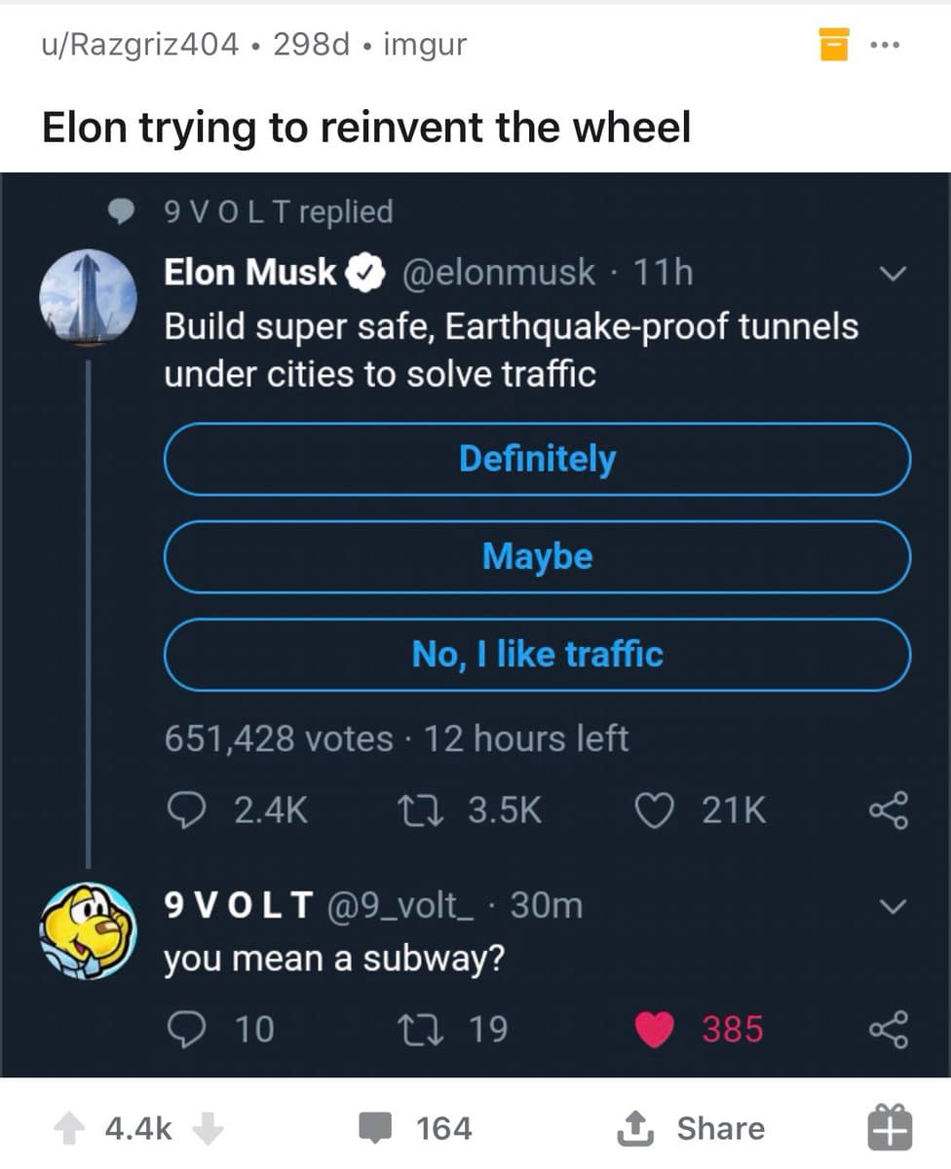
Task: Pick "No, I like traffic" option
Action: tap(537, 654)
